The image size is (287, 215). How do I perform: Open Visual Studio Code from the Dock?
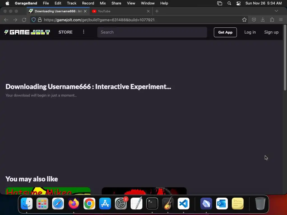pyautogui.click(x=184, y=204)
